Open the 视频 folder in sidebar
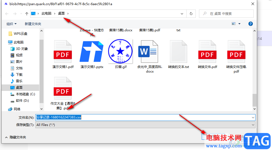Viewport: 272px width, 150px height. (17, 55)
